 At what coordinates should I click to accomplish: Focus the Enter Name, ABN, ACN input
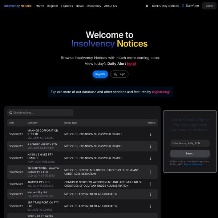190,143
